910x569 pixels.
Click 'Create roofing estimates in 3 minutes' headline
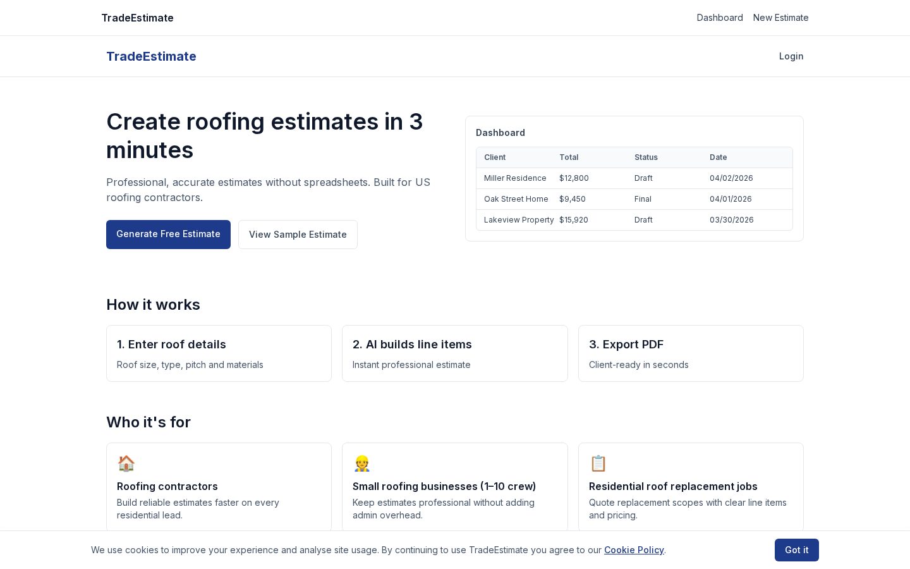click(x=265, y=136)
